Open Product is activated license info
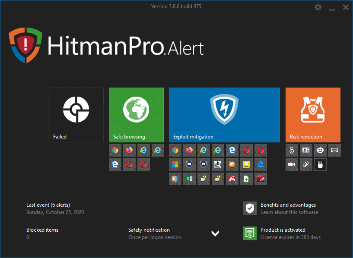This screenshot has height=258, width=353. pos(283,230)
